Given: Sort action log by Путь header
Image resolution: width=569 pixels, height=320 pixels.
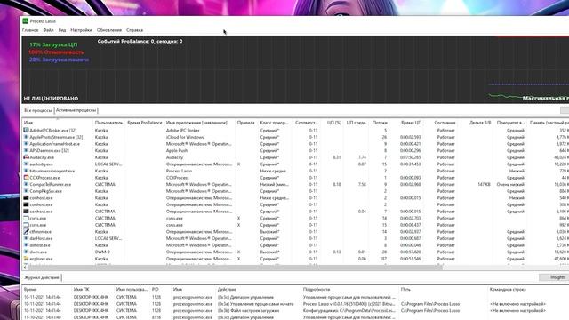Looking at the screenshot, I should point(405,290).
